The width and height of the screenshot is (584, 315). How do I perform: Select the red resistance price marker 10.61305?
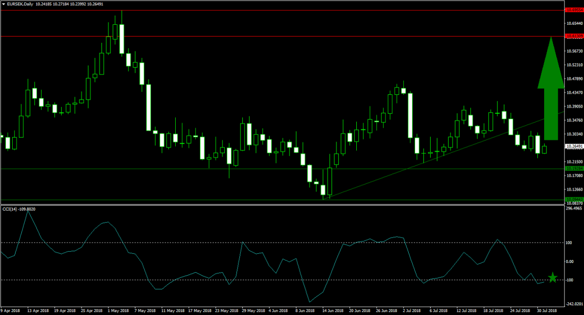point(575,36)
